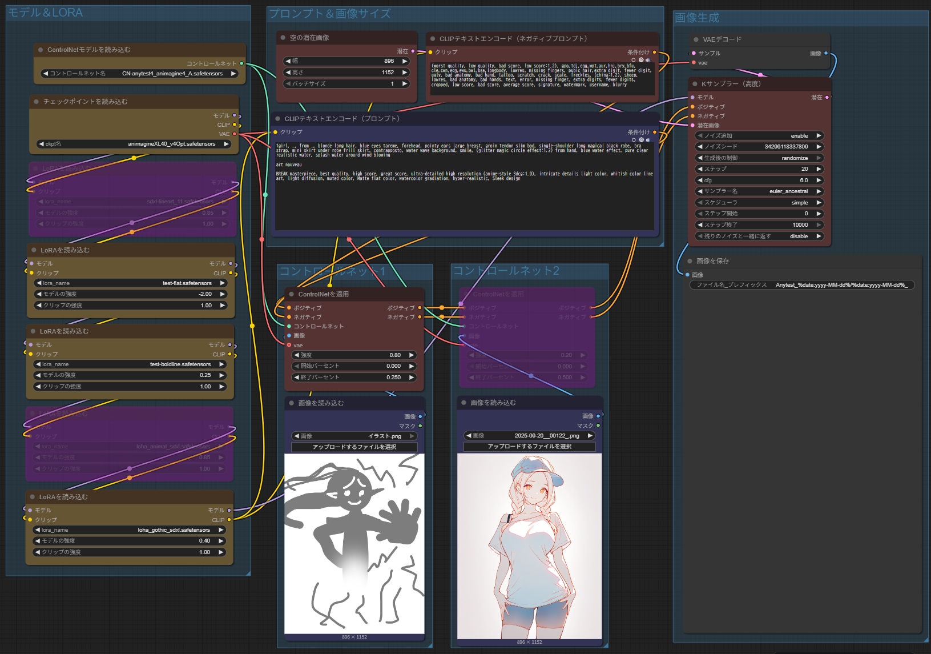Open the スケジューラ simple dropdown
Viewport: 931px width, 654px height.
pos(759,203)
